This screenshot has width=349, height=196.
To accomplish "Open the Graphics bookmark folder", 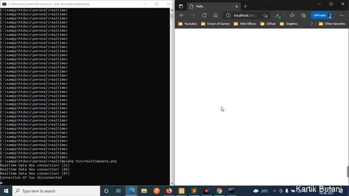I will click(288, 24).
